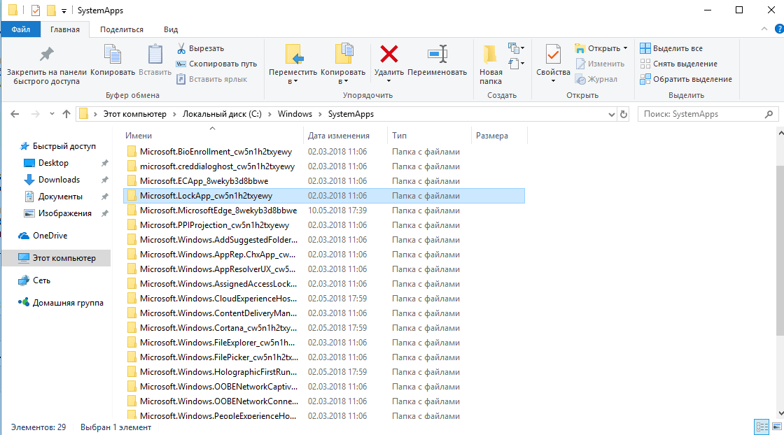This screenshot has width=784, height=435.
Task: Switch to the Вид ribbon tab
Action: 171,29
